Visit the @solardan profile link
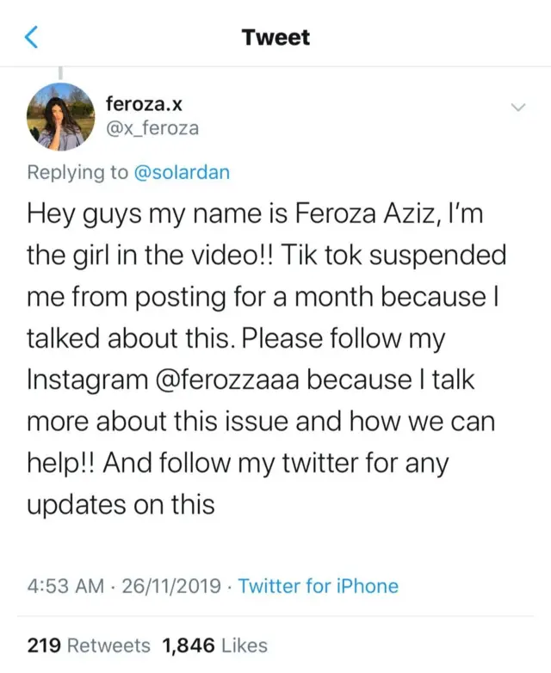Image resolution: width=551 pixels, height=673 pixels. point(182,172)
